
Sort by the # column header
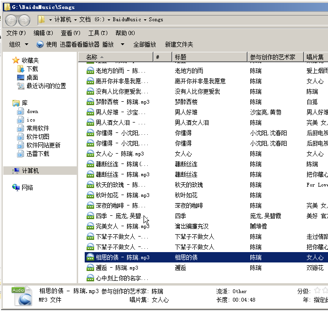click(162, 57)
